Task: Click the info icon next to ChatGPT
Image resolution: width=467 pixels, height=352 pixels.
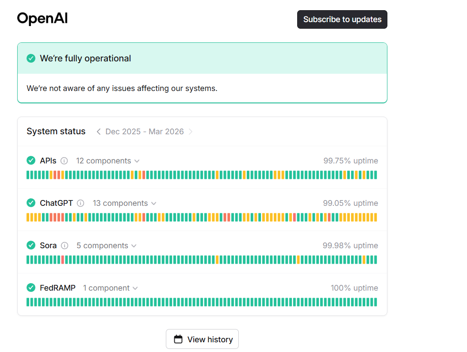Action: 80,203
